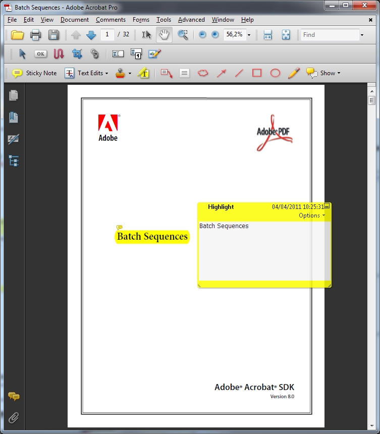Screen dimensions: 380x434
Task: Click the zoom percentage field 56,2%
Action: coord(235,35)
